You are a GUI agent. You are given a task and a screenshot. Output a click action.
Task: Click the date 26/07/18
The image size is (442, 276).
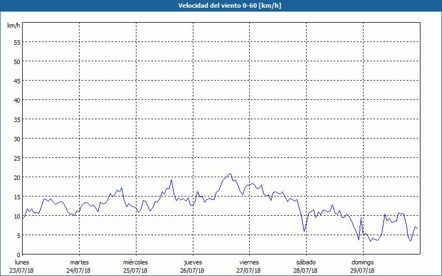pos(192,270)
